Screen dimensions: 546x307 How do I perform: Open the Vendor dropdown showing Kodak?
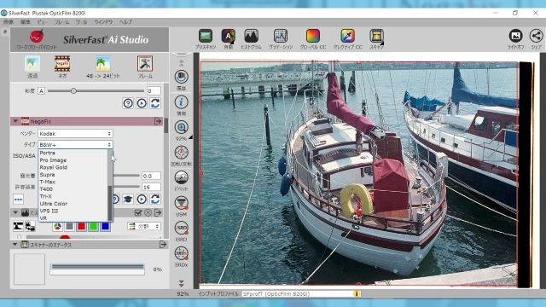click(75, 134)
